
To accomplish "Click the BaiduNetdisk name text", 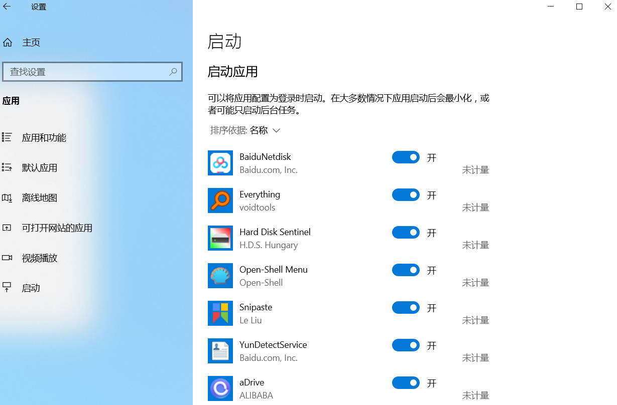I will [x=265, y=157].
